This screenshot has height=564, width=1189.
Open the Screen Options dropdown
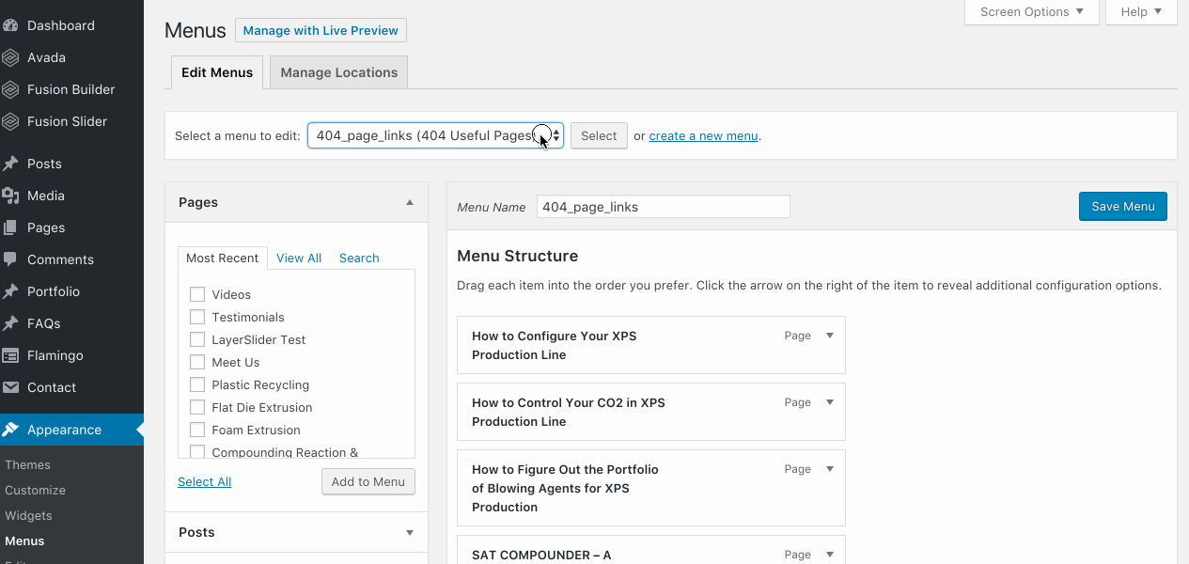1032,12
